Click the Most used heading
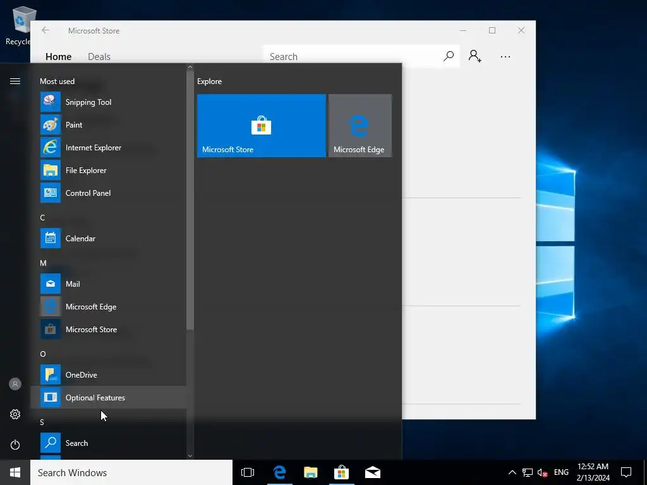Image resolution: width=647 pixels, height=485 pixels. (57, 81)
